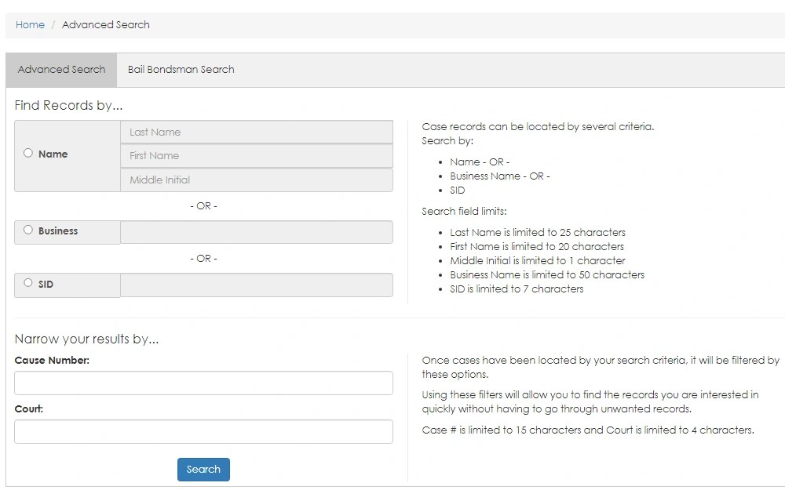Open the Bail Bondsman Search tab
The width and height of the screenshot is (785, 490).
pos(181,70)
